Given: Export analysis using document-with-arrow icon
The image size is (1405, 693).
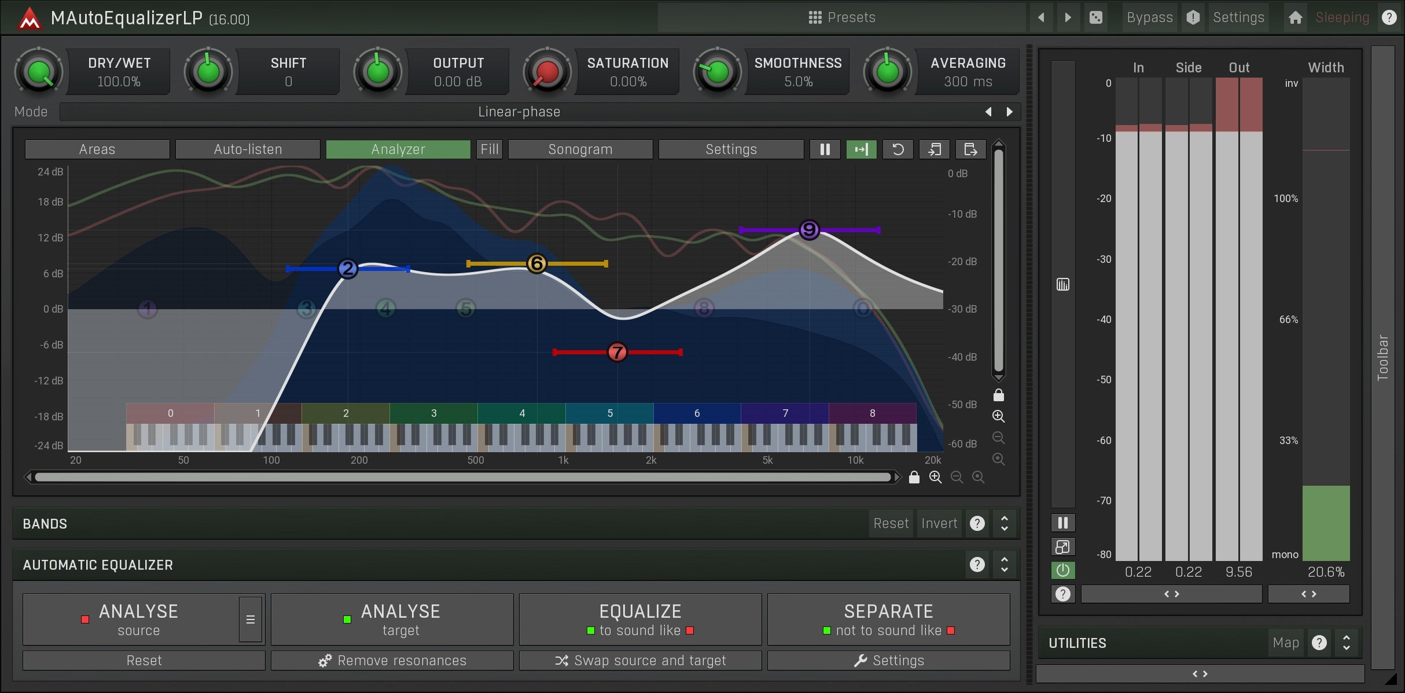Looking at the screenshot, I should coord(970,149).
